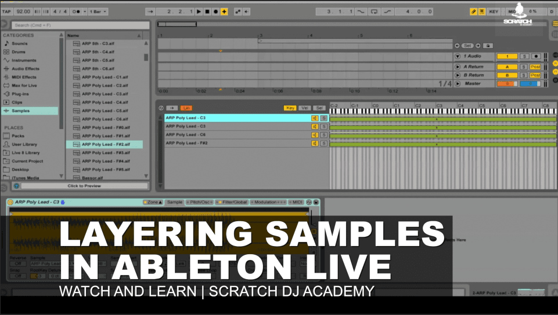558x315 pixels.
Task: Solo the 1 Audio track
Action: click(x=524, y=56)
